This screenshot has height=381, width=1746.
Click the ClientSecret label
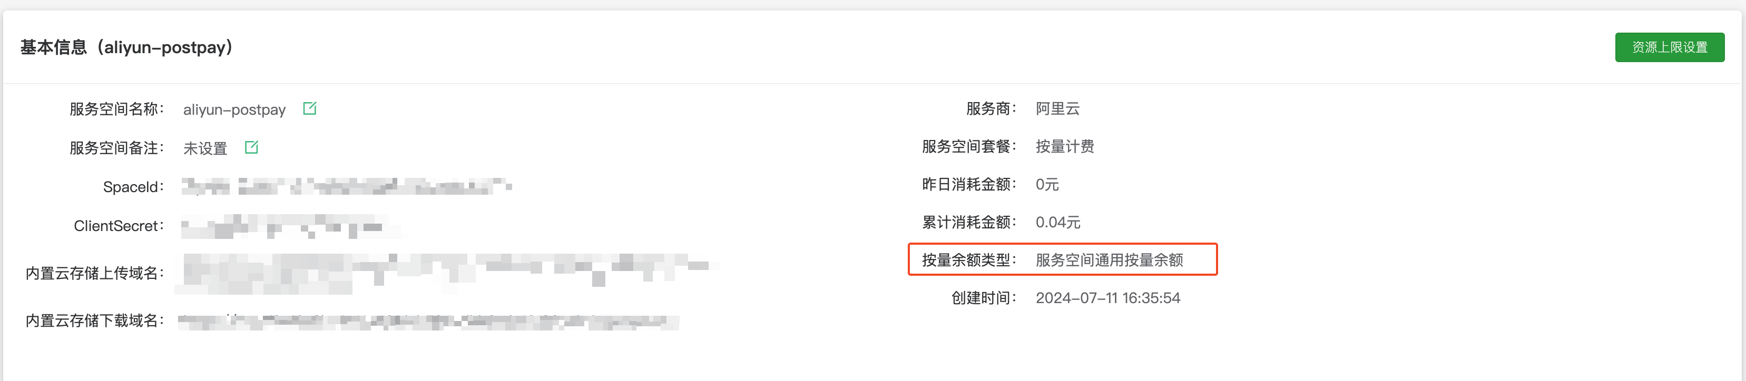click(119, 226)
